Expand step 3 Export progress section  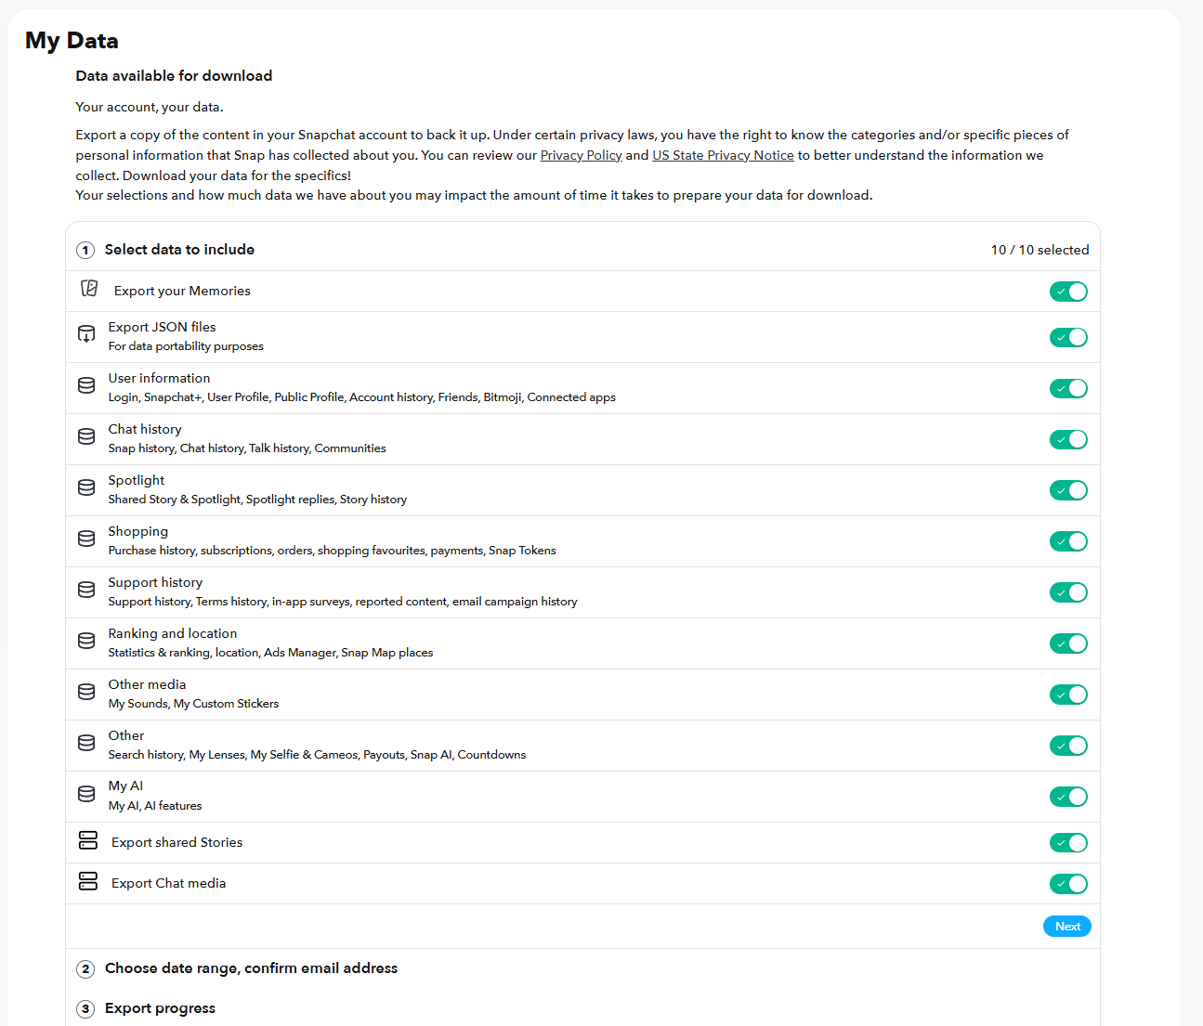tap(160, 1008)
